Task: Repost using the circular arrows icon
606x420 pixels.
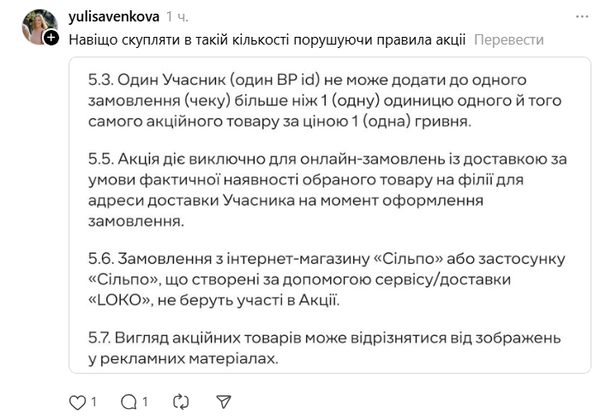Action: tap(182, 401)
